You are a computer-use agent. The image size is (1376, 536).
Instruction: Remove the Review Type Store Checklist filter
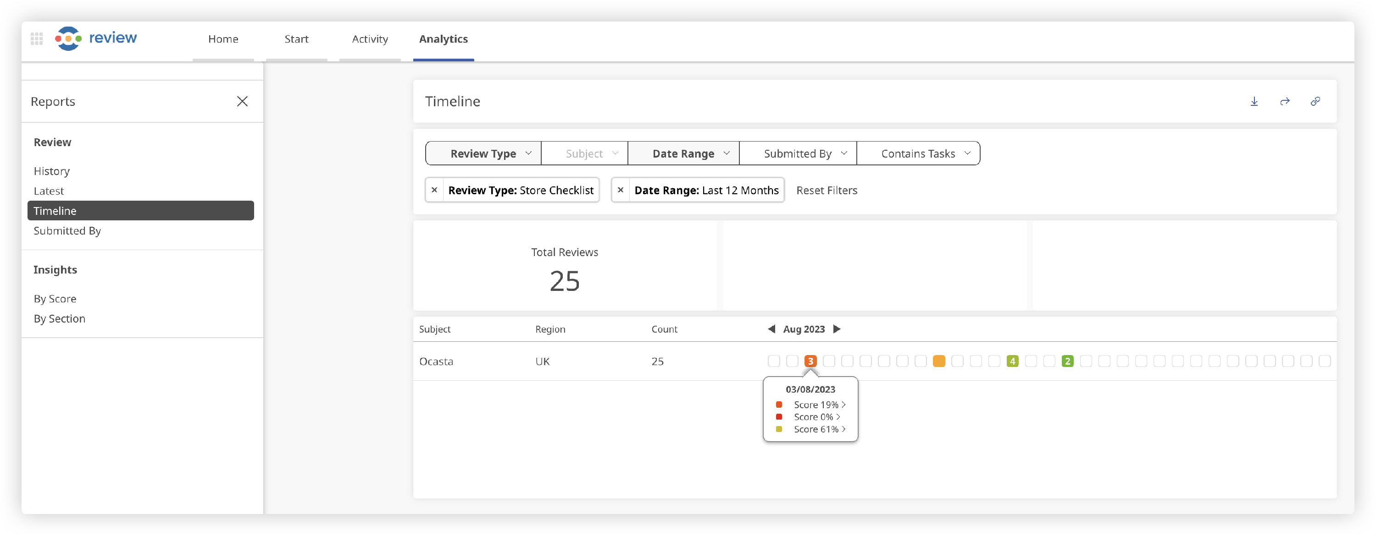(434, 190)
